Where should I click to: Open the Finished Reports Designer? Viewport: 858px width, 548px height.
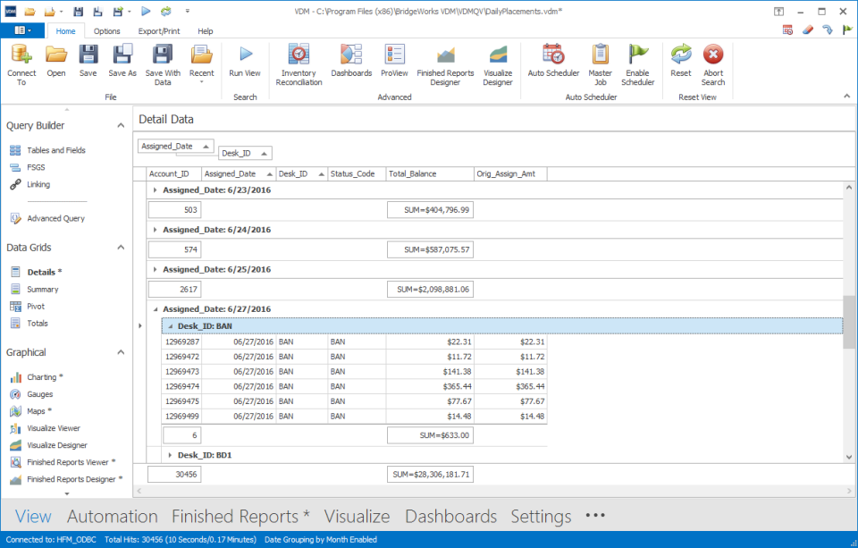[x=444, y=63]
